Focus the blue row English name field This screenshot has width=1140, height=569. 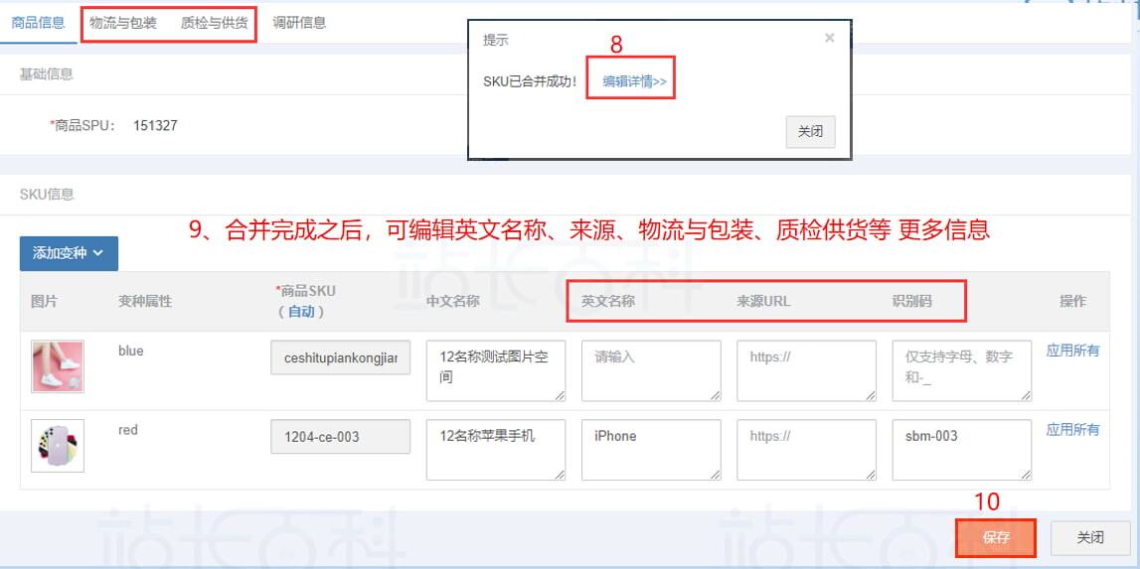pyautogui.click(x=651, y=369)
